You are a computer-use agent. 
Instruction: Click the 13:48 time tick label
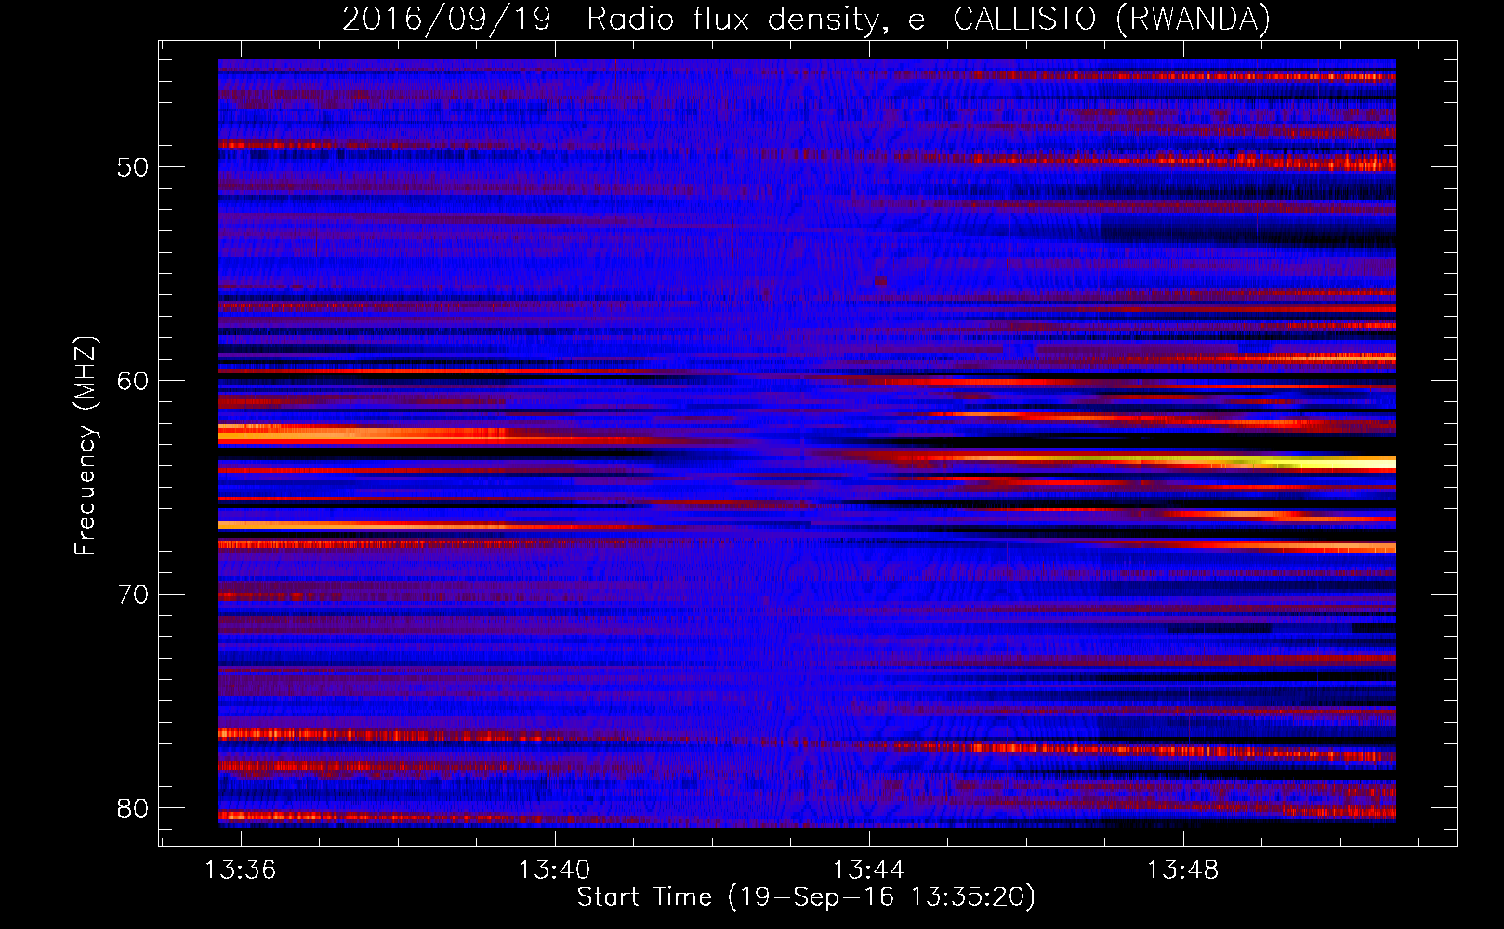[1182, 870]
